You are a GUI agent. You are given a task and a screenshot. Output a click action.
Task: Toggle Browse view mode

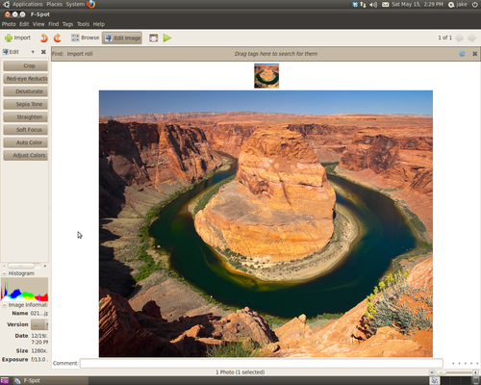point(86,38)
